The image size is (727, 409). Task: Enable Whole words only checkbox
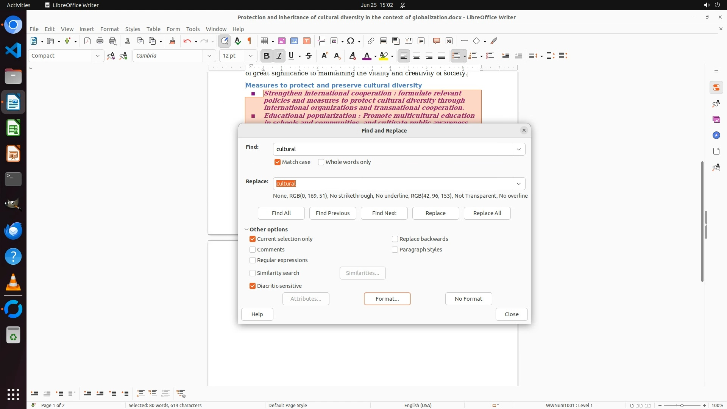[x=321, y=162]
